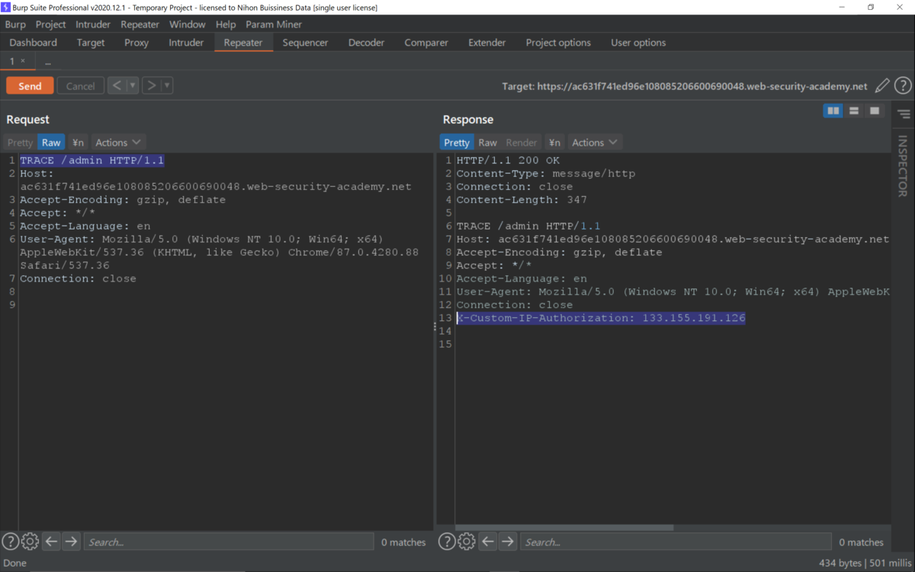Expand Request Actions dropdown
This screenshot has height=572, width=915.
118,143
